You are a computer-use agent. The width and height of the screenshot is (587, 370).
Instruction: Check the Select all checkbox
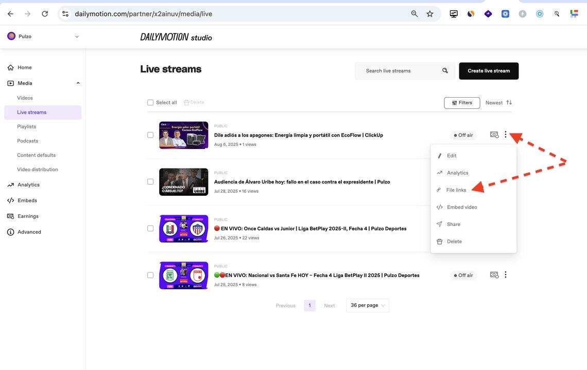(x=150, y=102)
